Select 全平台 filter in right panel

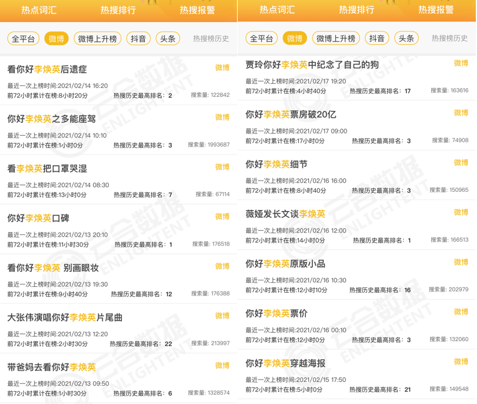262,38
